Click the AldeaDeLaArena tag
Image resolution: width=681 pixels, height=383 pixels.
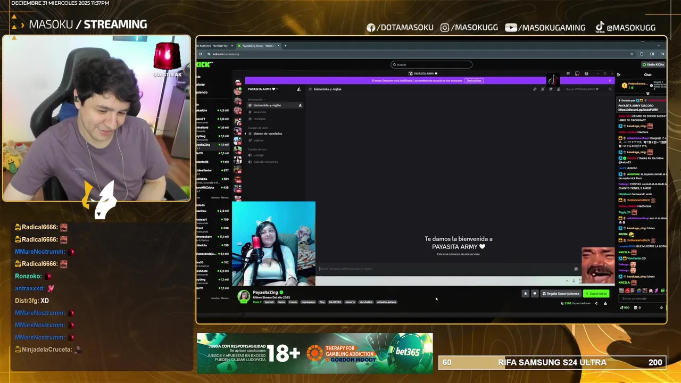[x=386, y=302]
